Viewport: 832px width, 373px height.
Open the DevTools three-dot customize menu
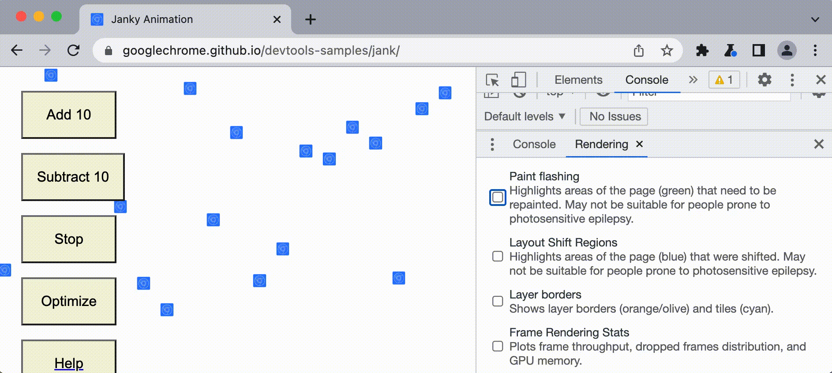(x=792, y=80)
